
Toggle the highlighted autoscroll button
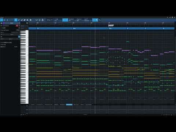95,20
